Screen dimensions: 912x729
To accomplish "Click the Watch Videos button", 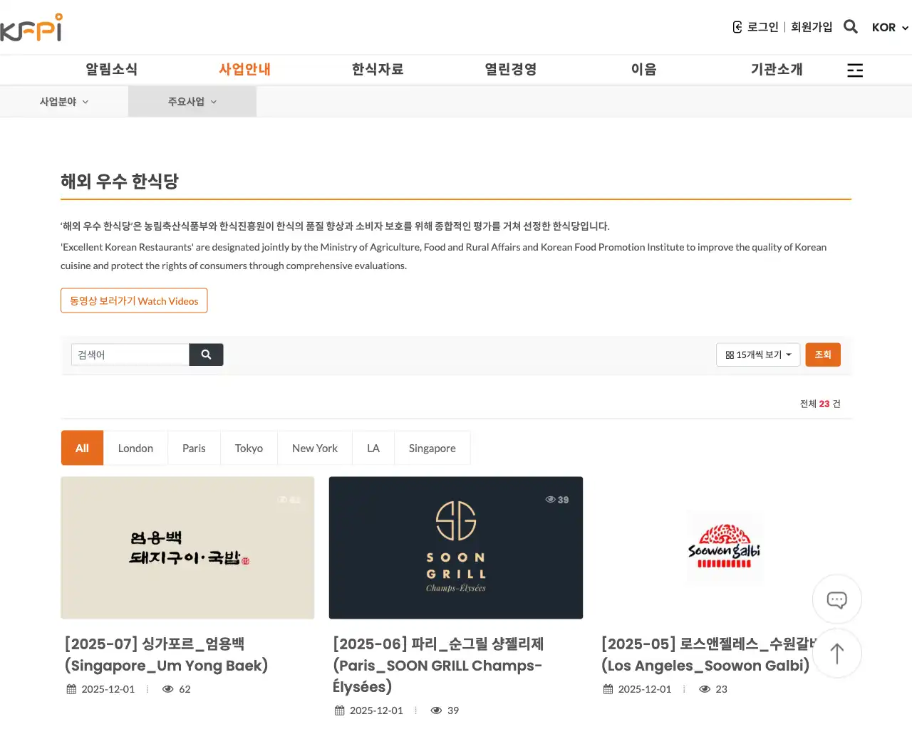I will pos(134,300).
